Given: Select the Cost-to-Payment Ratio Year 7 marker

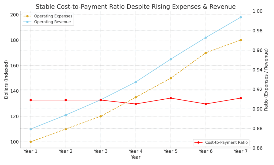Looking at the screenshot, I should coord(241,98).
